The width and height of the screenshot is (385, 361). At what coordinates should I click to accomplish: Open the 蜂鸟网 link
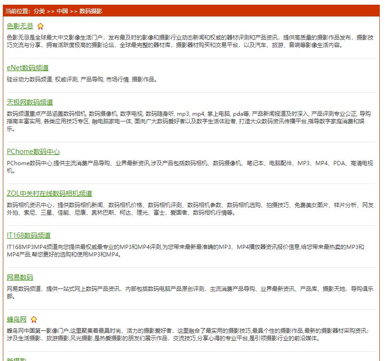(16, 319)
